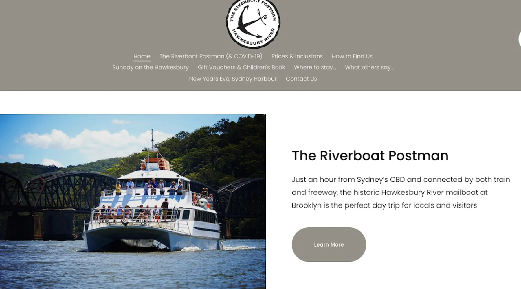Open How to Find Us page
This screenshot has width=521, height=289.
point(352,56)
